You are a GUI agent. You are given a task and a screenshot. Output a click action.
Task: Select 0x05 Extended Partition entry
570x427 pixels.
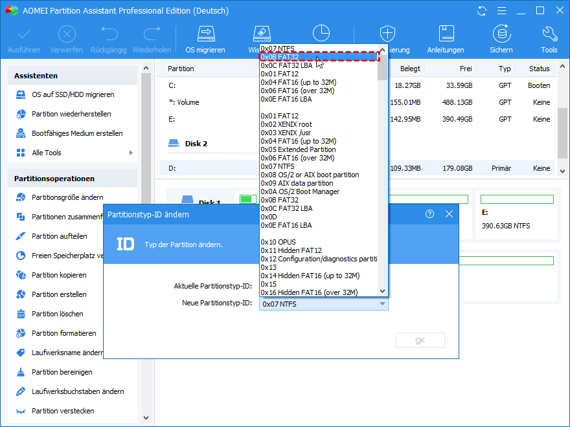click(x=319, y=149)
